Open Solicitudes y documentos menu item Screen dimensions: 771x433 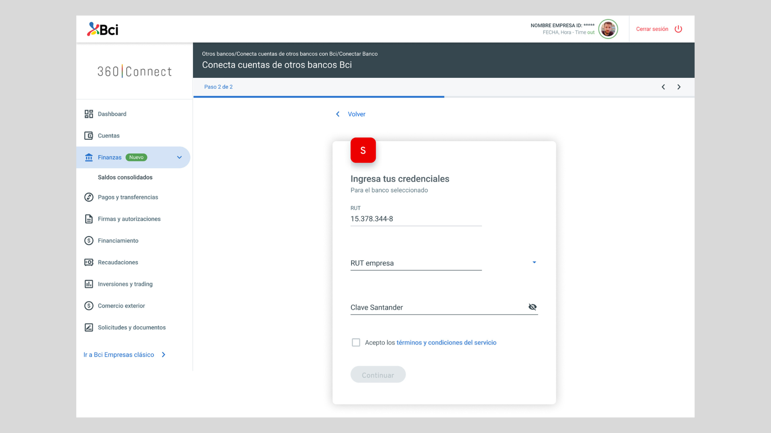[131, 327]
